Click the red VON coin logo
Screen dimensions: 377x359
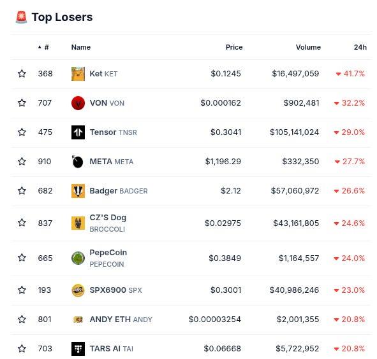click(78, 103)
